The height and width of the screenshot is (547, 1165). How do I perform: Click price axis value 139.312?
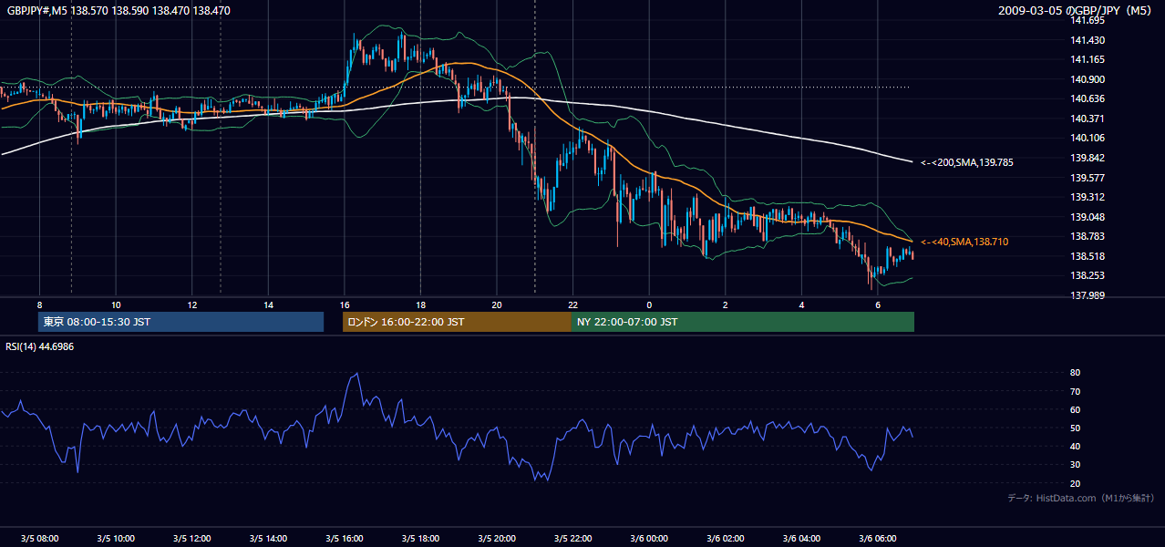[x=1088, y=197]
